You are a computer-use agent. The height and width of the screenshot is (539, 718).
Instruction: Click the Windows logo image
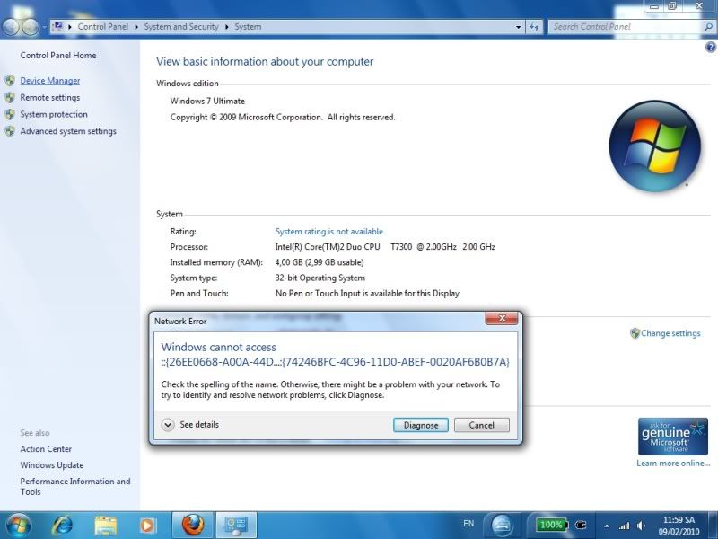pos(655,146)
